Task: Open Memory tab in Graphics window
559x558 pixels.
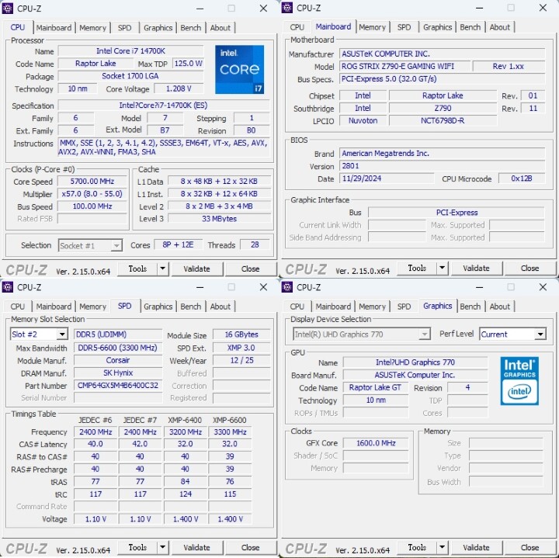Action: pos(372,307)
